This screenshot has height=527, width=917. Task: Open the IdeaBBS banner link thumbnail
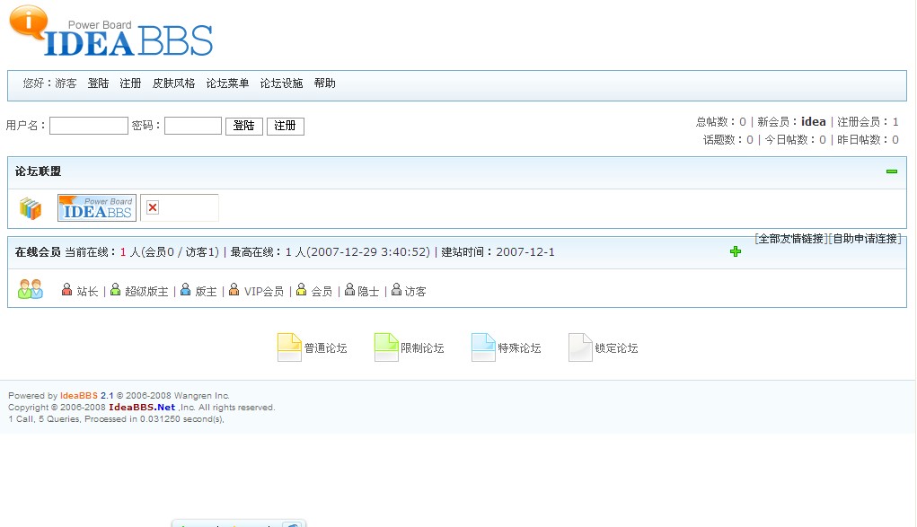(97, 207)
